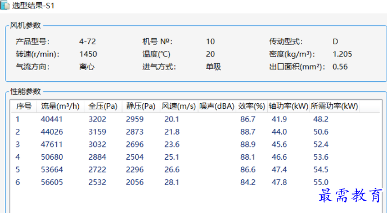Click static pressure value 2959
This screenshot has width=387, height=213.
(135, 119)
